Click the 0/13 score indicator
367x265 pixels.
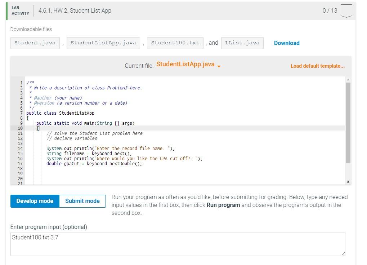click(330, 10)
